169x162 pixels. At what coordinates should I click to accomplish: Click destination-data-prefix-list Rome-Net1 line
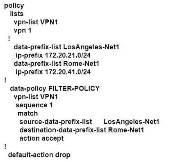pyautogui.click(x=82, y=130)
